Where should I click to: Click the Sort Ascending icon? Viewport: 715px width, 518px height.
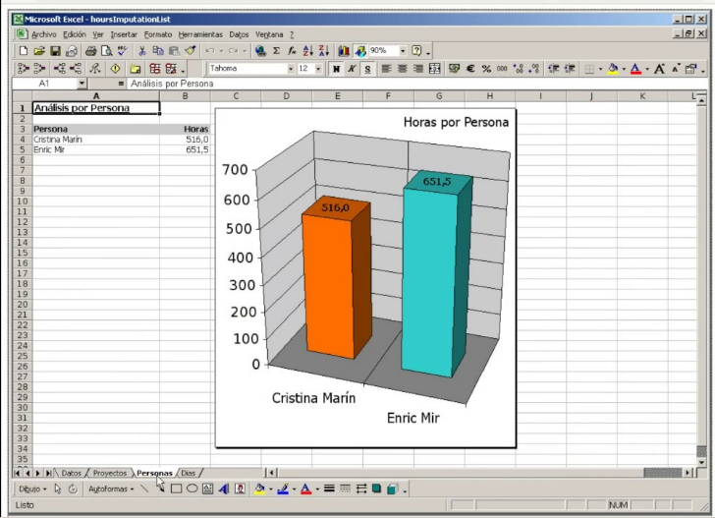pyautogui.click(x=307, y=51)
